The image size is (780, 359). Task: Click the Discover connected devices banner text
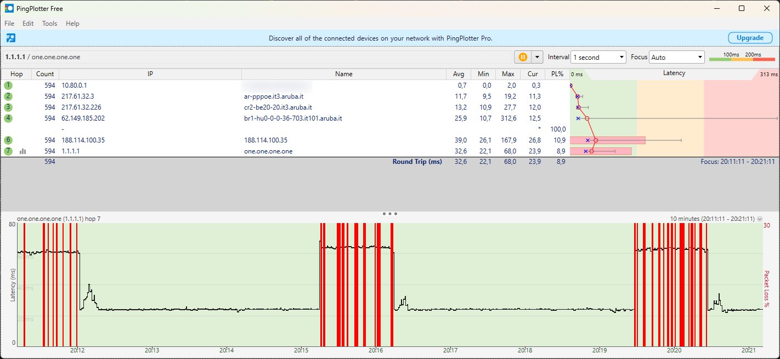point(381,38)
